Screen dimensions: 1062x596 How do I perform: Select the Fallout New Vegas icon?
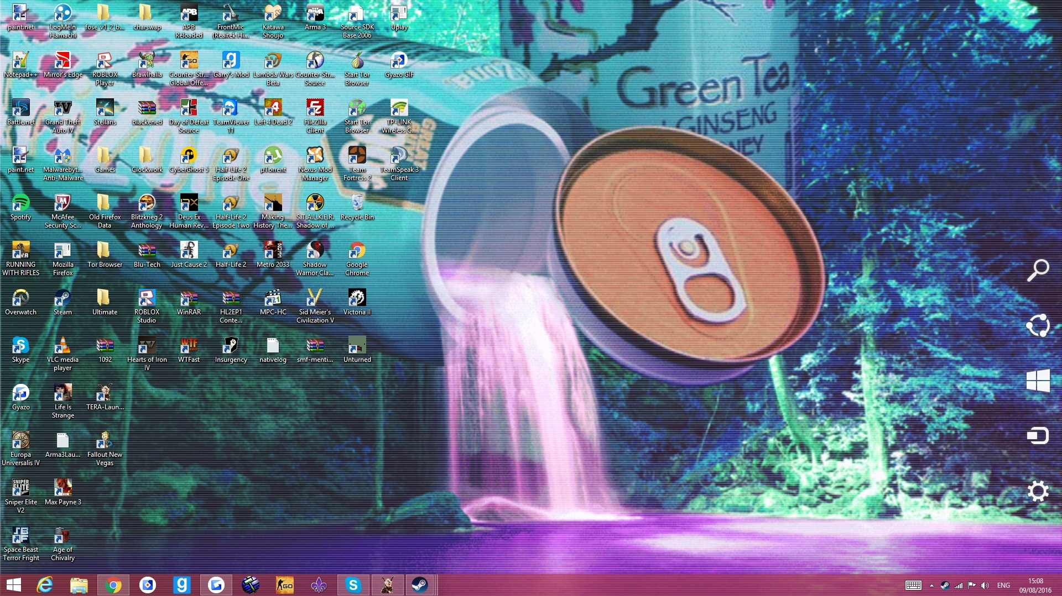click(x=105, y=449)
